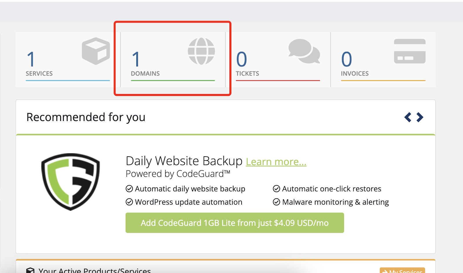Click Automatic one-click restores text
This screenshot has height=273, width=463.
[332, 189]
